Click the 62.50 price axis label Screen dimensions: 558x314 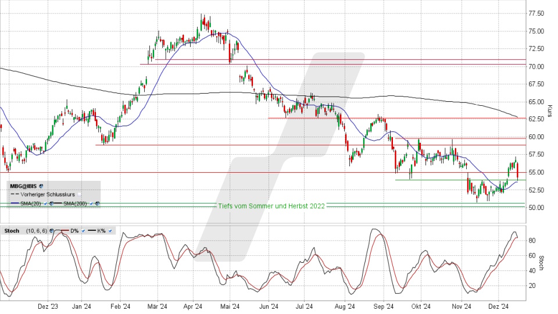tap(536, 119)
